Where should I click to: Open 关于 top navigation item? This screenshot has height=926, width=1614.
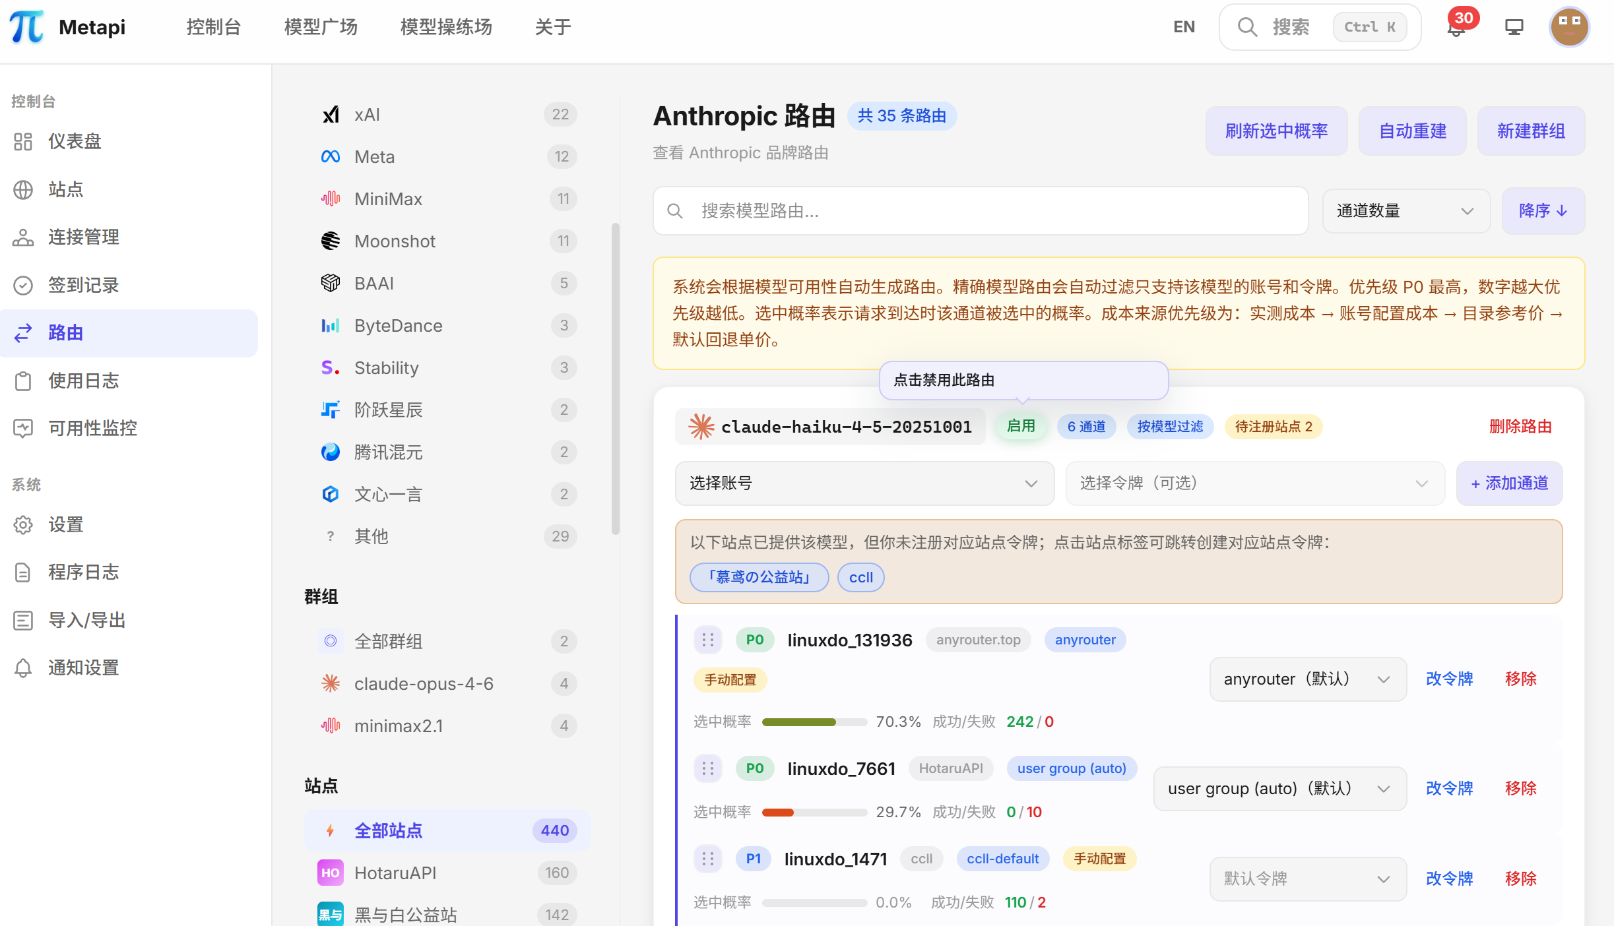(553, 27)
